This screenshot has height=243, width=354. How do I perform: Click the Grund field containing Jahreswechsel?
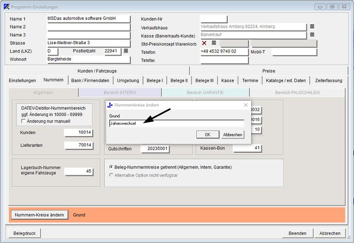tap(177, 123)
